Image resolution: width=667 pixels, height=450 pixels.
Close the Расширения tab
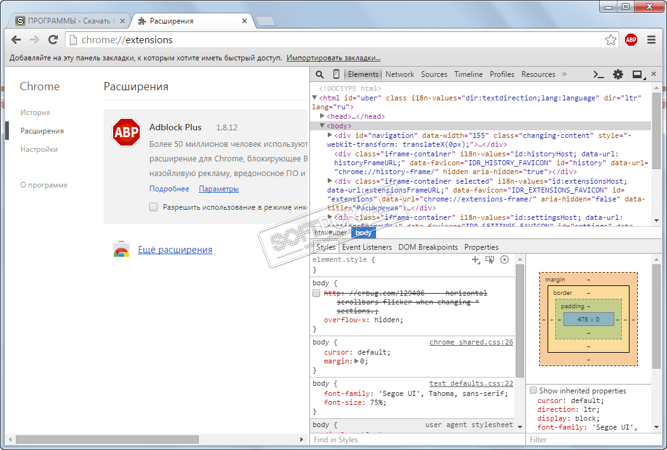coord(244,21)
